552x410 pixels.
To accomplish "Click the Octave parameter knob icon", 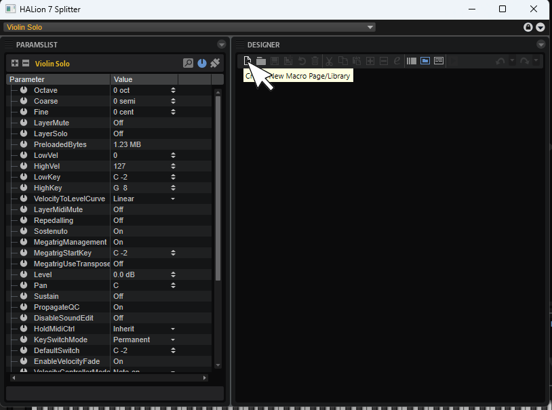I will [x=24, y=90].
